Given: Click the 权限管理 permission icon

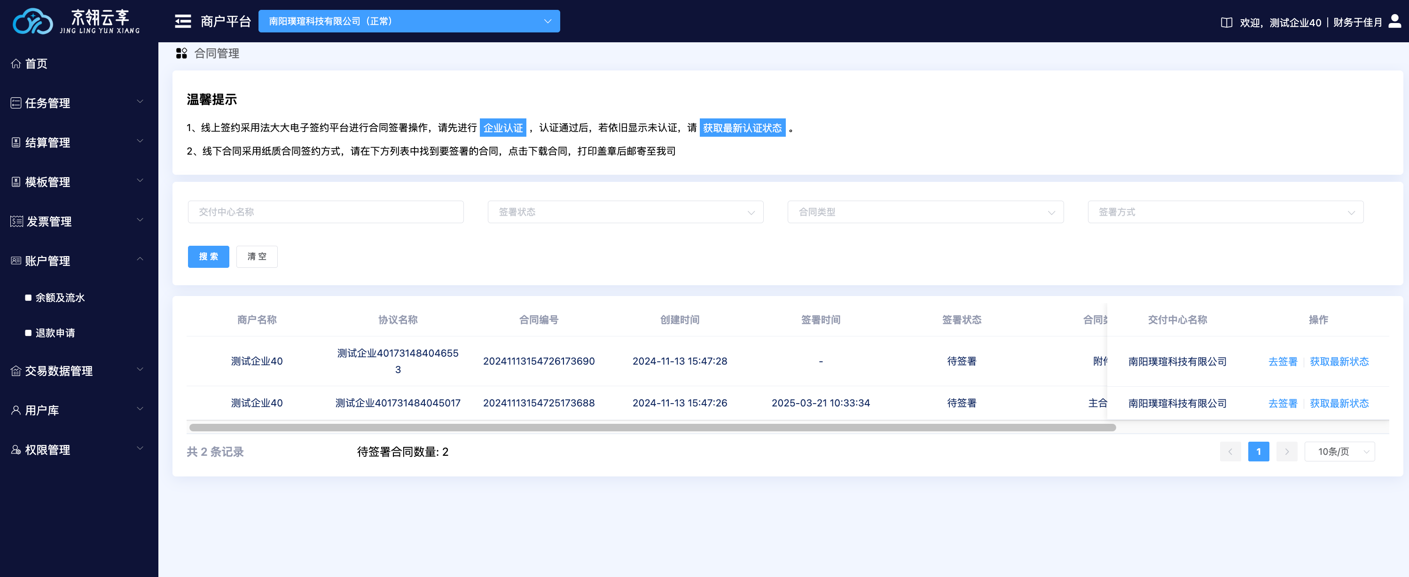Looking at the screenshot, I should click(16, 450).
